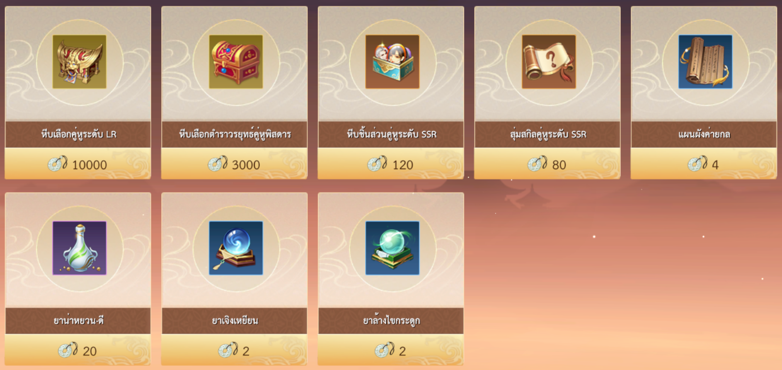The image size is (782, 370).
Task: Click the blue crystal orb icon
Action: click(x=236, y=248)
